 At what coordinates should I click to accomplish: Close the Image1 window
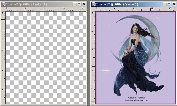(174, 4)
